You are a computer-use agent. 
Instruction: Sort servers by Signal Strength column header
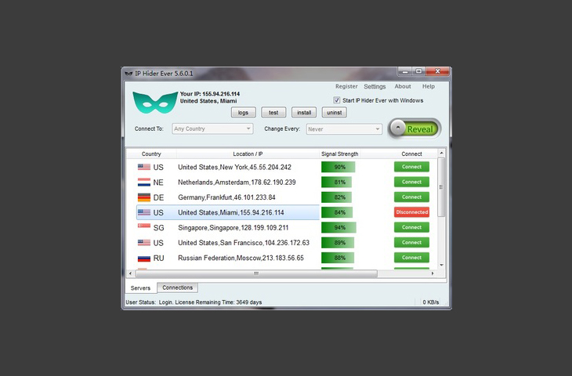339,154
